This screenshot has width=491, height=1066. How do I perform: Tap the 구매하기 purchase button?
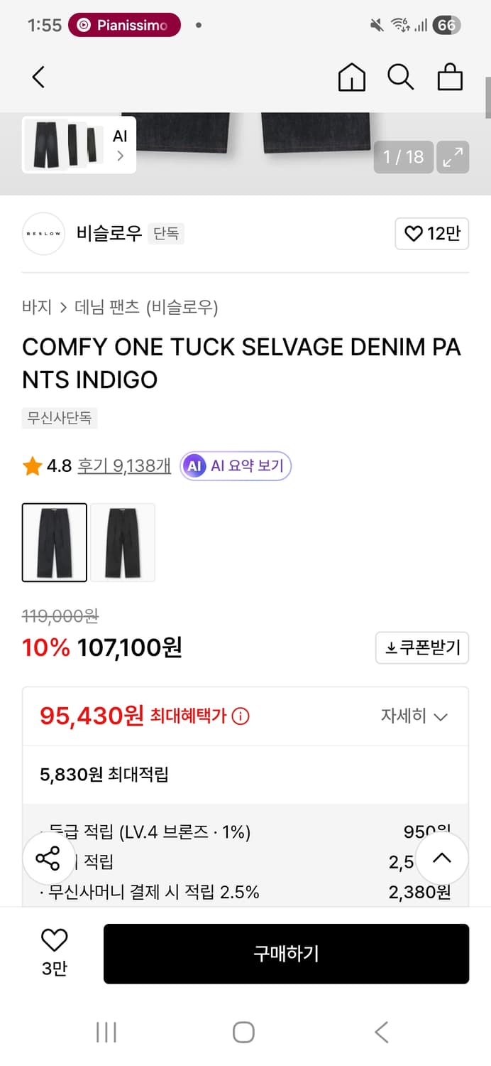pyautogui.click(x=286, y=954)
